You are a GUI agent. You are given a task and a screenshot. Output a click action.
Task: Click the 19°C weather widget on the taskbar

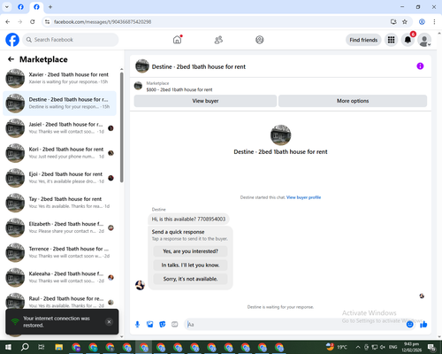point(337,347)
